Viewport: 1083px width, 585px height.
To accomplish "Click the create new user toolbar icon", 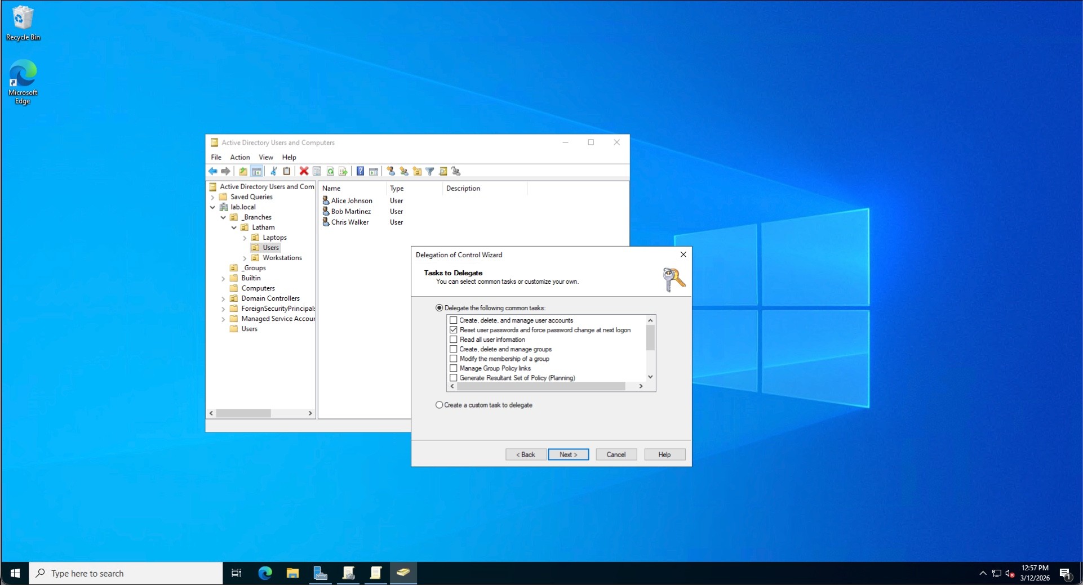I will click(x=390, y=171).
